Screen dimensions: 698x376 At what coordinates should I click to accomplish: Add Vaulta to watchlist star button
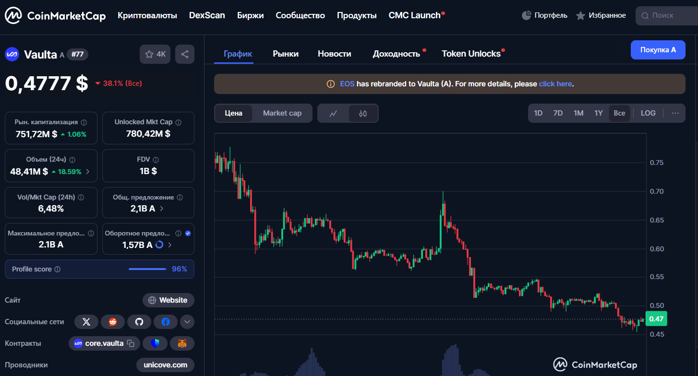click(x=155, y=54)
